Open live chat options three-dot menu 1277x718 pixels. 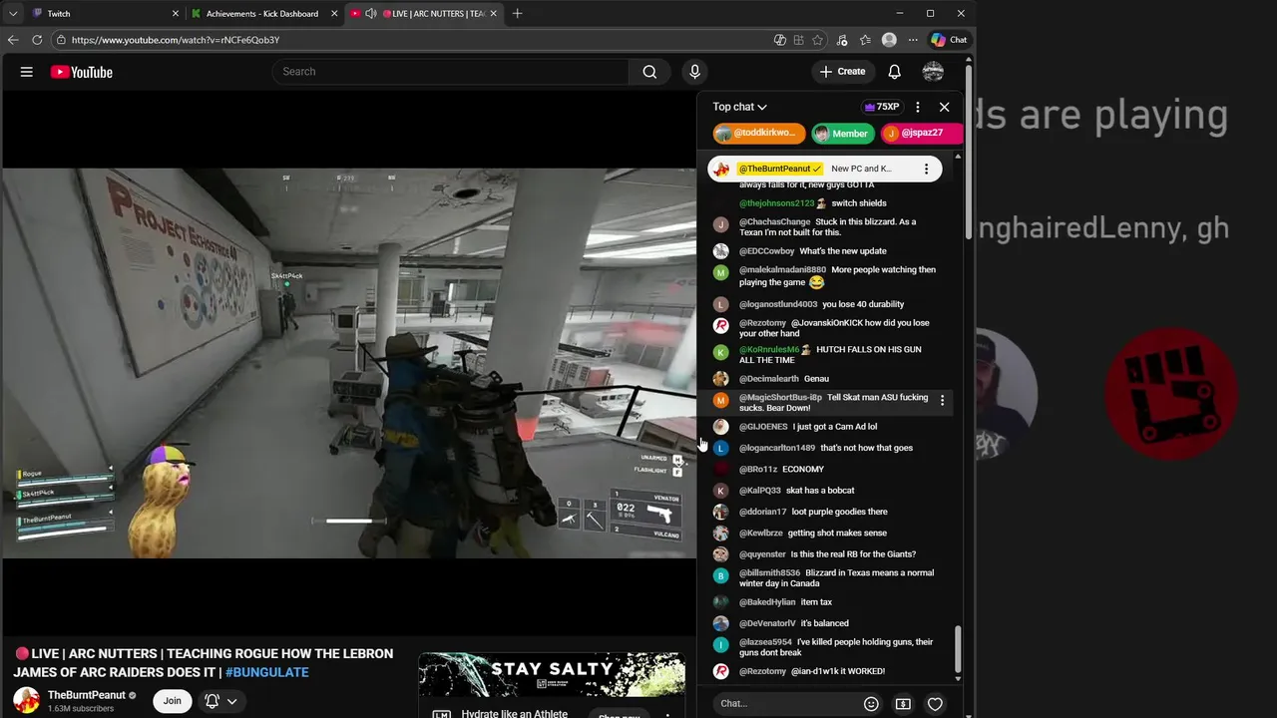click(918, 107)
